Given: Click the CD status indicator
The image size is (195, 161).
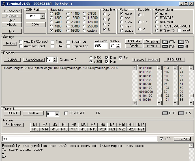Looking at the screenshot, I should click(181, 42).
